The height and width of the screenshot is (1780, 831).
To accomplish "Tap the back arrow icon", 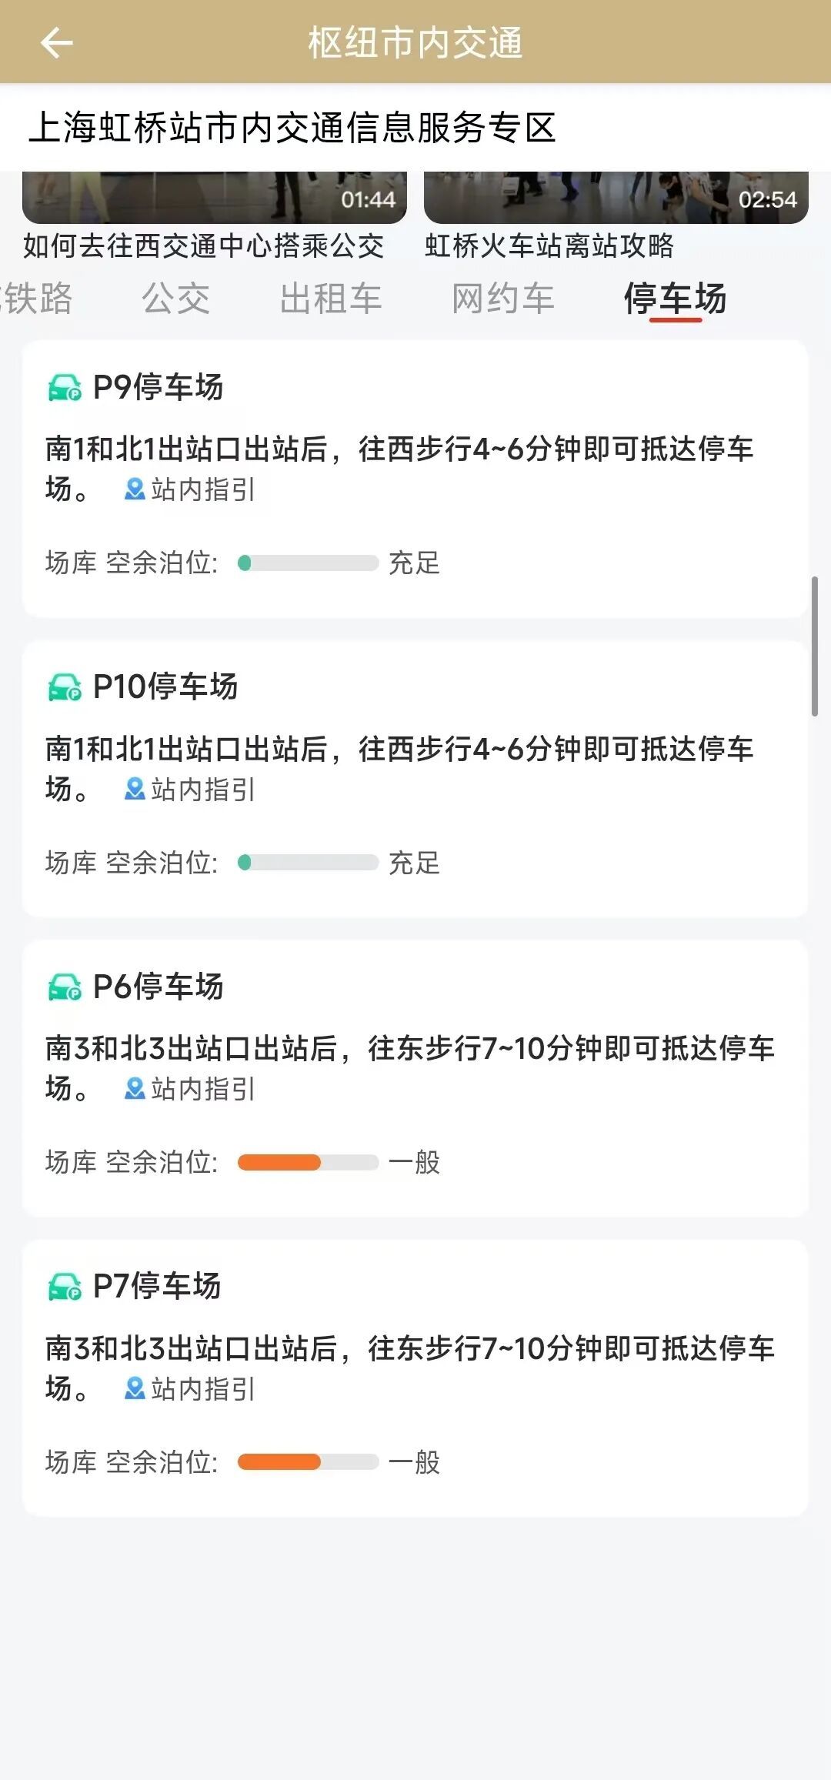I will (x=56, y=42).
